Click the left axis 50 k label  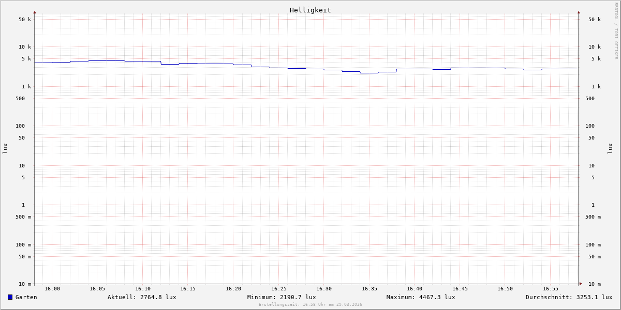point(25,20)
